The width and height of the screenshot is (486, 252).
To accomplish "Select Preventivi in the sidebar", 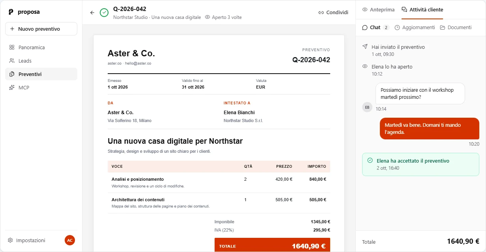I will click(41, 74).
